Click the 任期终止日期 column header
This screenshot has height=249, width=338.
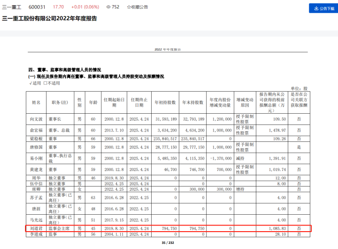tap(139, 102)
